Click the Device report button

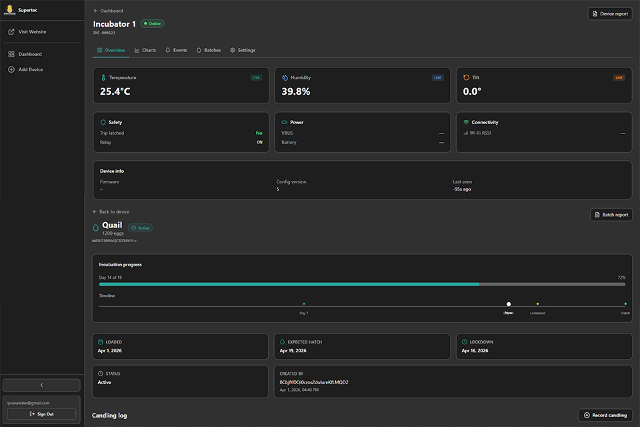point(609,13)
